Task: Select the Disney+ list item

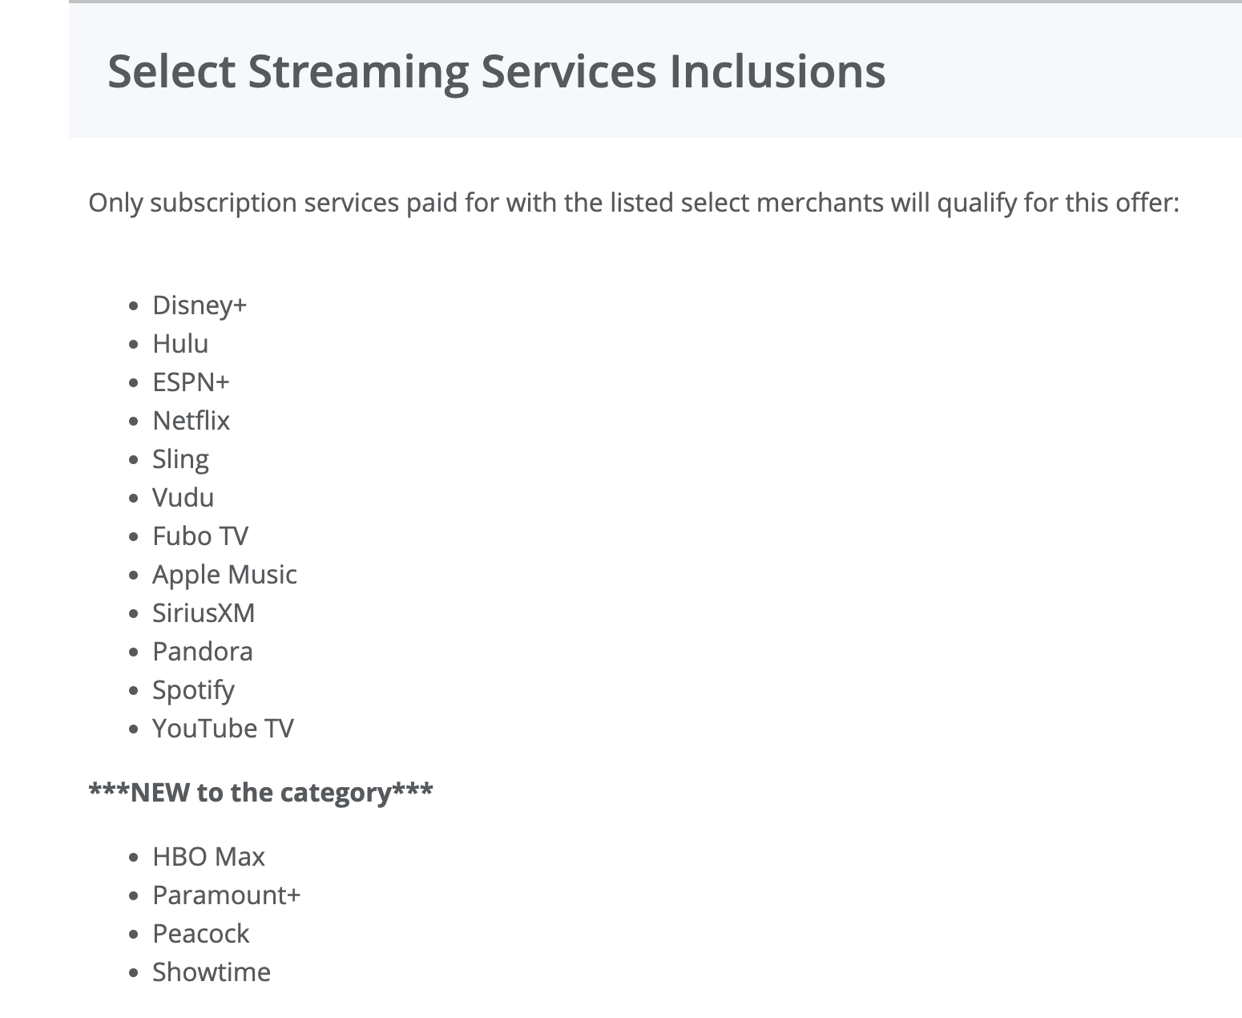Action: coord(200,305)
